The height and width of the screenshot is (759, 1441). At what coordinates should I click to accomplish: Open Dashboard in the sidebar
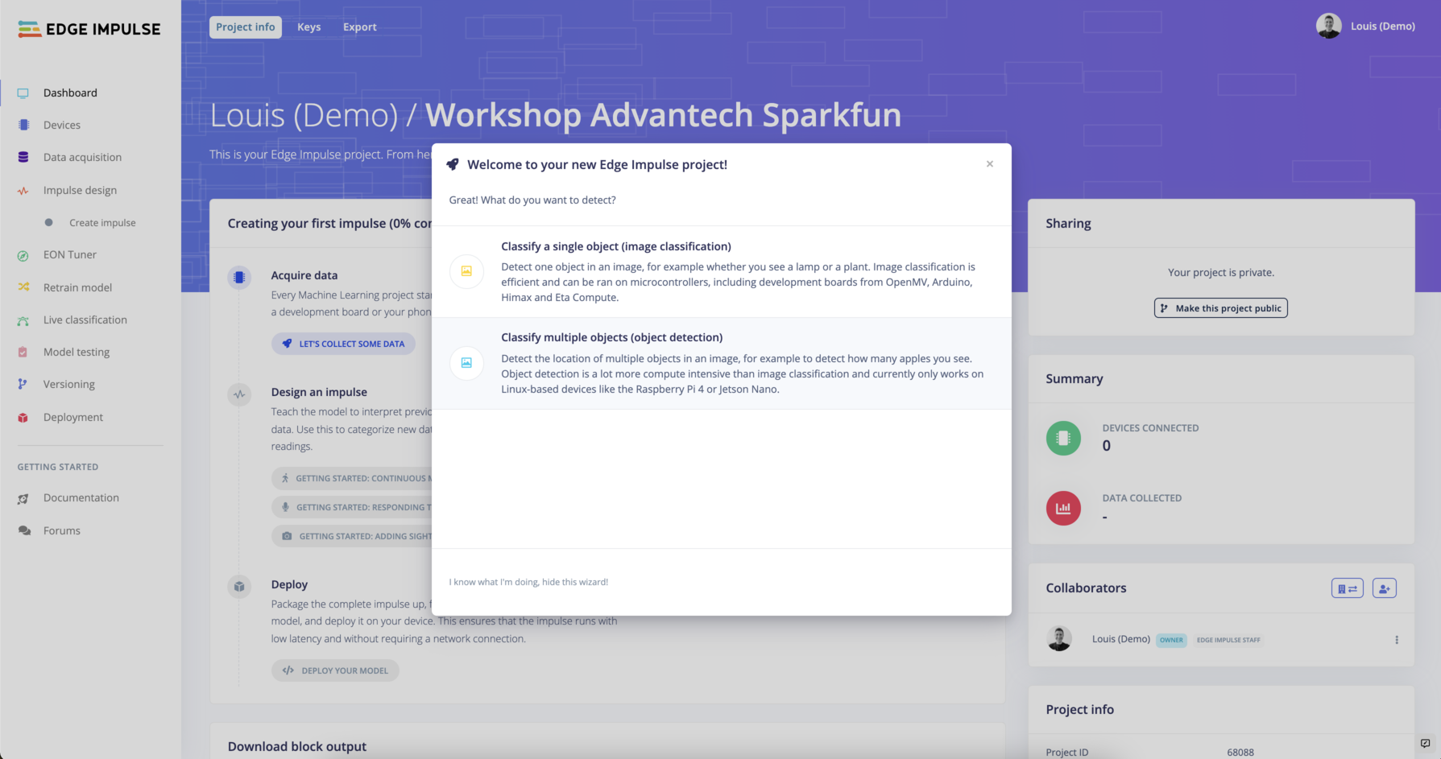coord(70,93)
